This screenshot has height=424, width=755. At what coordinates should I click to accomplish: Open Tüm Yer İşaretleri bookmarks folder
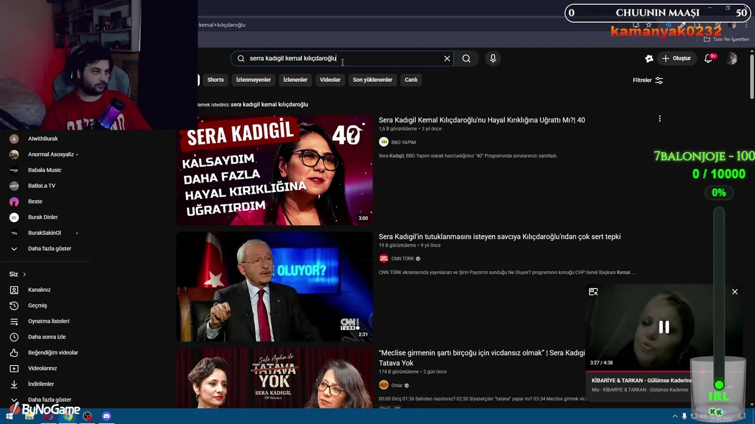click(x=727, y=39)
